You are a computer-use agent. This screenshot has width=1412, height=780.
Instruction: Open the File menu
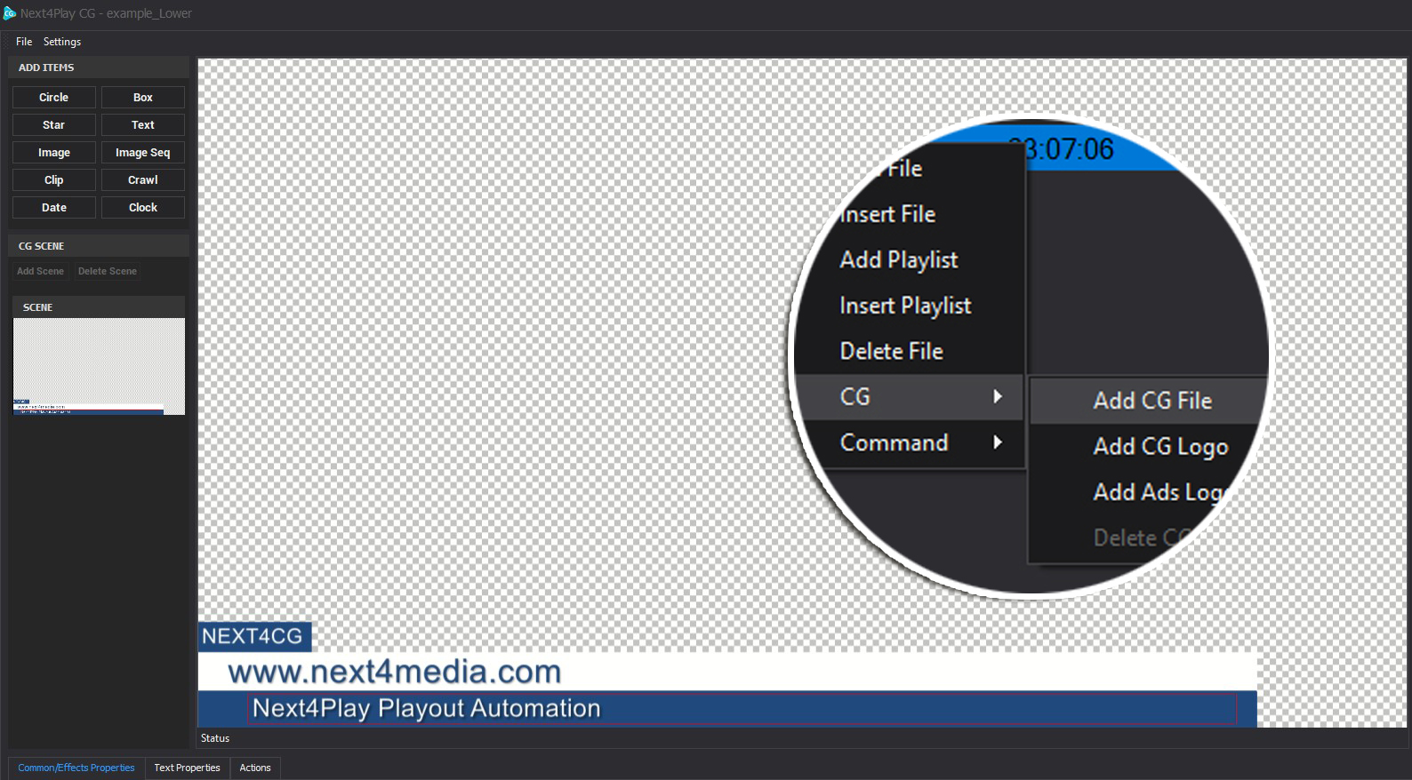click(24, 42)
